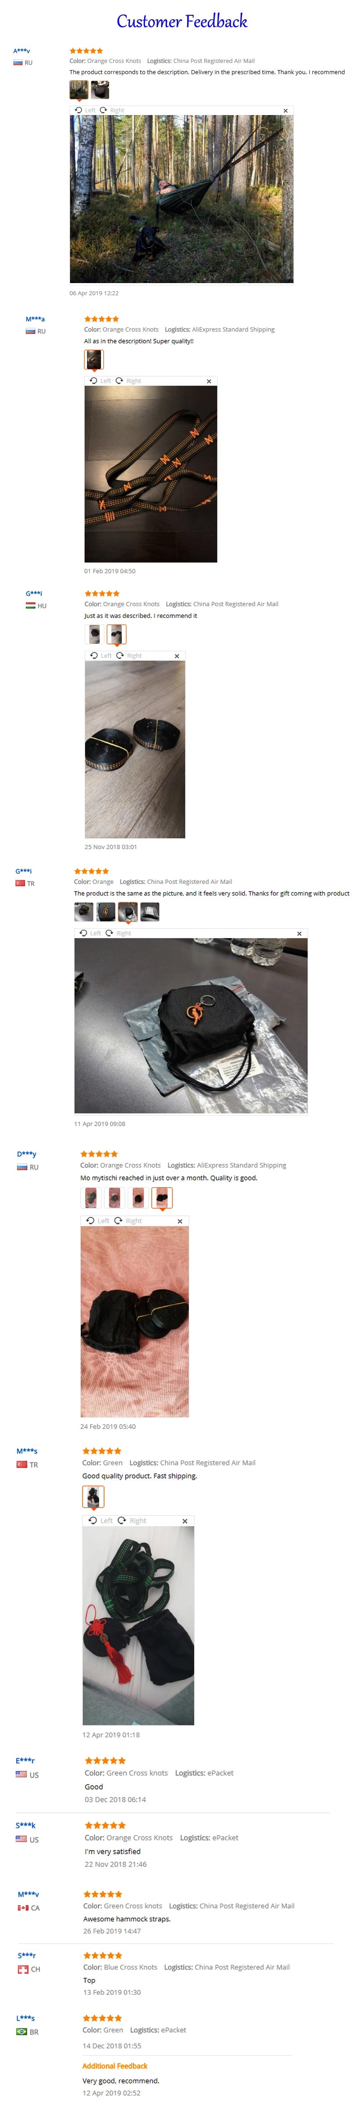Rotate right the forest hammock photo
The height and width of the screenshot is (2112, 359).
112,110
